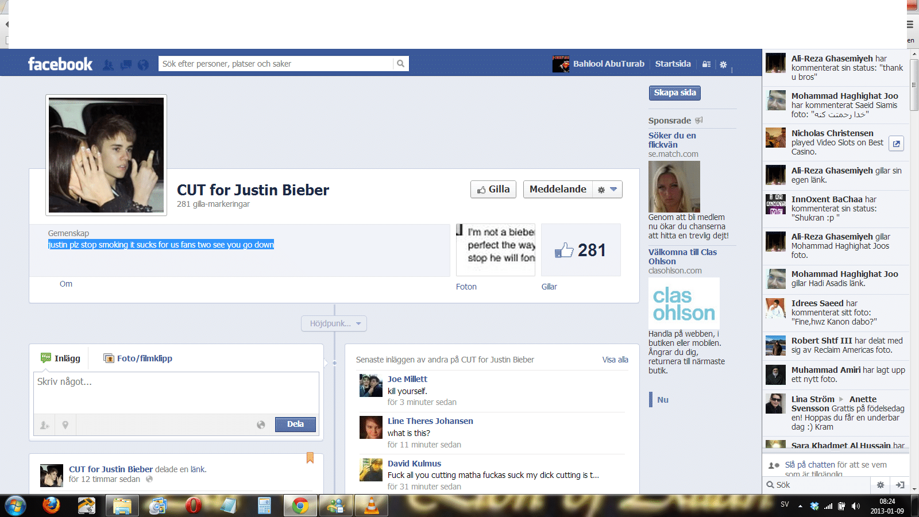Open account settings gear in header
This screenshot has width=919, height=517.
pos(723,64)
